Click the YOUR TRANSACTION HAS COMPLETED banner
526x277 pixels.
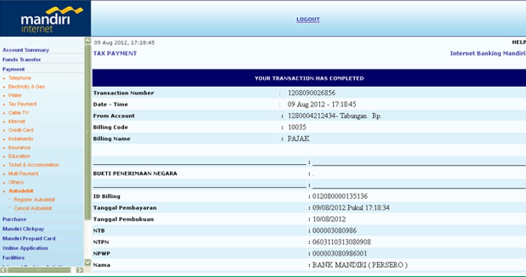309,79
